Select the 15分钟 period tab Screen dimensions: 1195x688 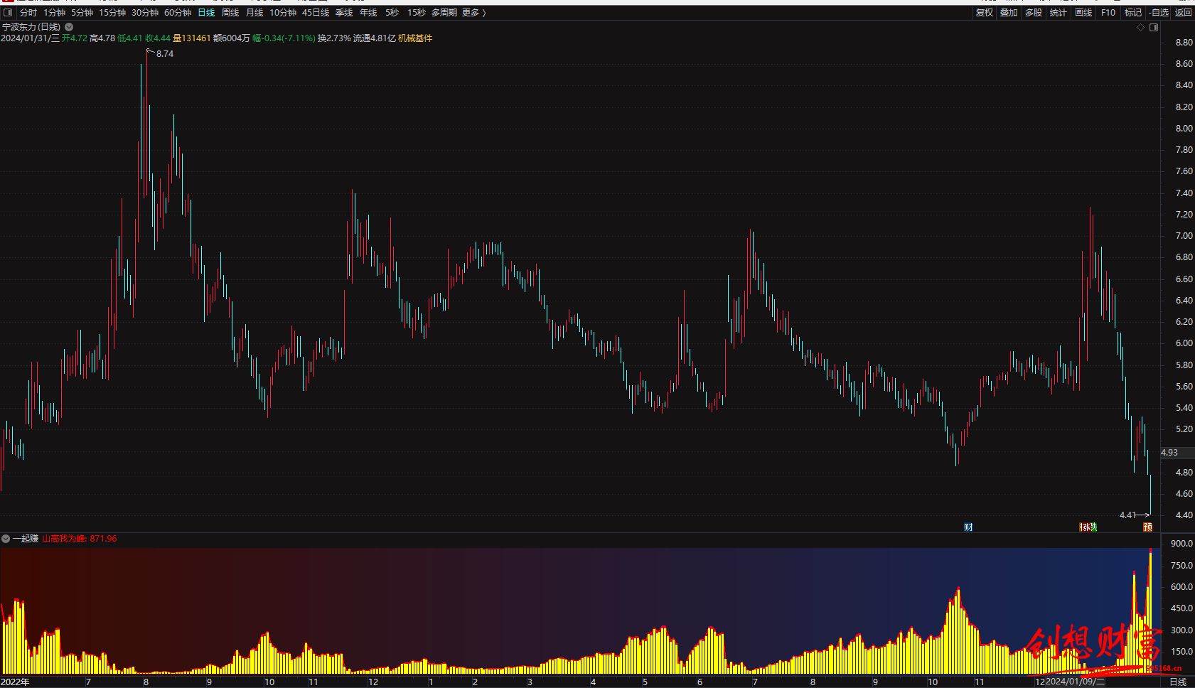click(x=112, y=13)
